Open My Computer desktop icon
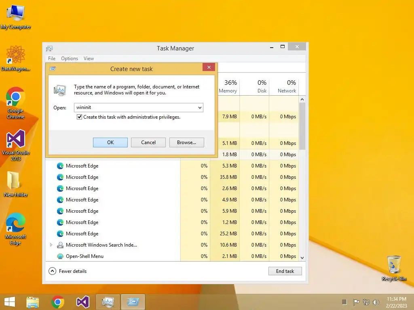The image size is (414, 310). pyautogui.click(x=16, y=16)
